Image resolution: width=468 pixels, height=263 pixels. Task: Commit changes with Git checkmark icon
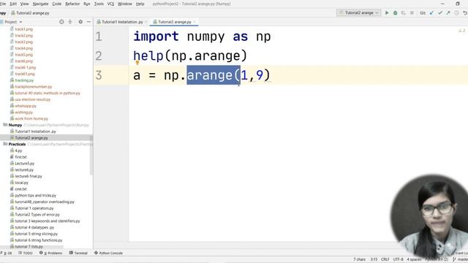[440, 13]
